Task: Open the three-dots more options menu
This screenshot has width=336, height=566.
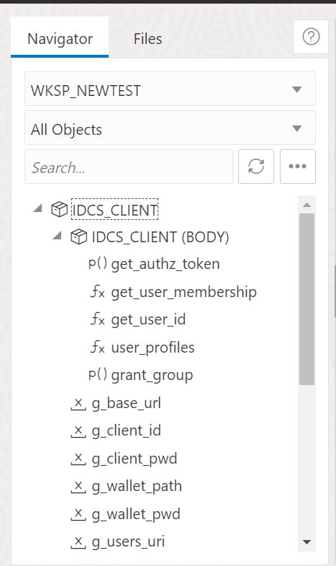Action: tap(297, 167)
